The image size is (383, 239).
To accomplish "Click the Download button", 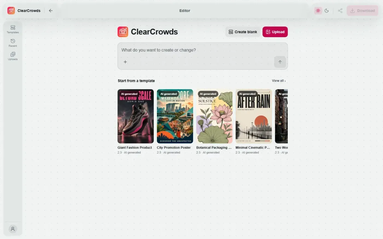I will point(362,11).
